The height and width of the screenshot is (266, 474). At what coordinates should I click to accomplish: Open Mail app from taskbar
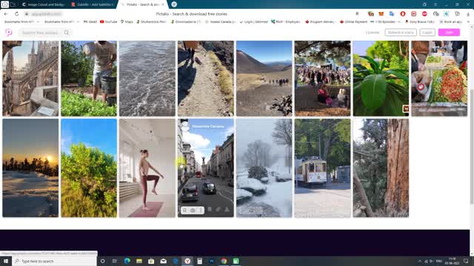pyautogui.click(x=163, y=261)
